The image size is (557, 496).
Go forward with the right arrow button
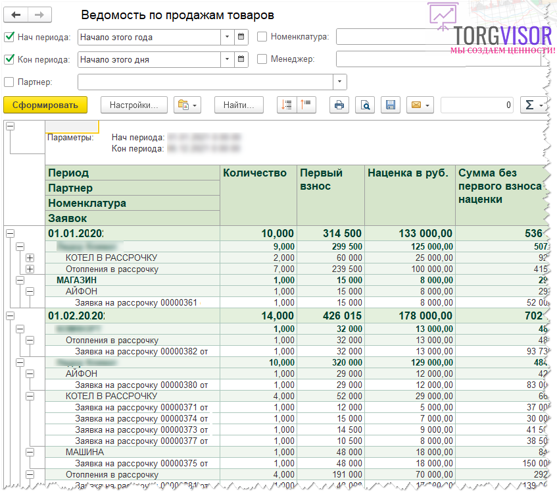[x=39, y=15]
